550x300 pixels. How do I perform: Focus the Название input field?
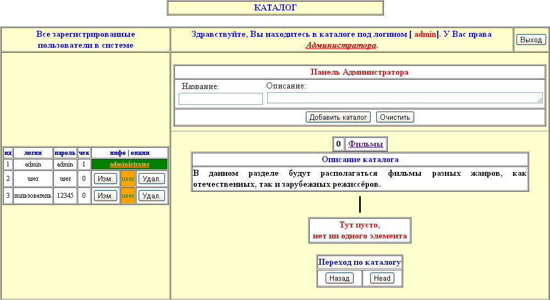pyautogui.click(x=221, y=99)
